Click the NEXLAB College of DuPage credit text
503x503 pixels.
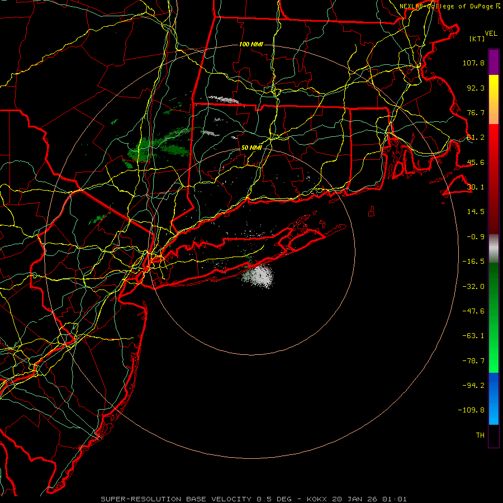(x=450, y=6)
